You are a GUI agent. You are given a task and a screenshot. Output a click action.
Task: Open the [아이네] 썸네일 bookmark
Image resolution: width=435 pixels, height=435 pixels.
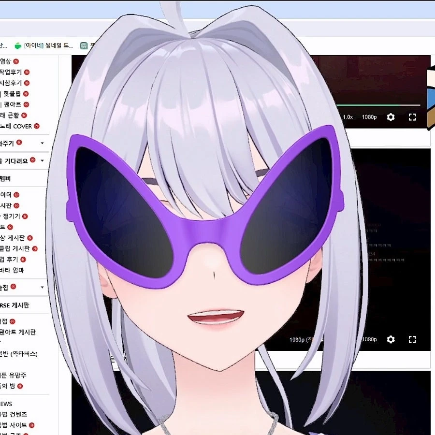[48, 45]
